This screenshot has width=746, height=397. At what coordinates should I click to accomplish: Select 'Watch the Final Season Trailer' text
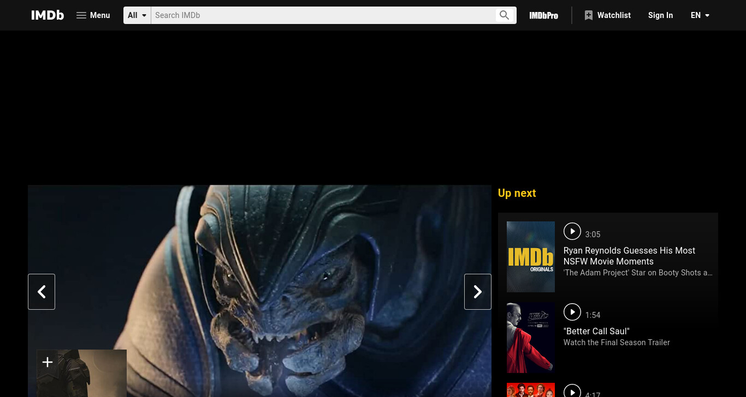click(x=617, y=342)
